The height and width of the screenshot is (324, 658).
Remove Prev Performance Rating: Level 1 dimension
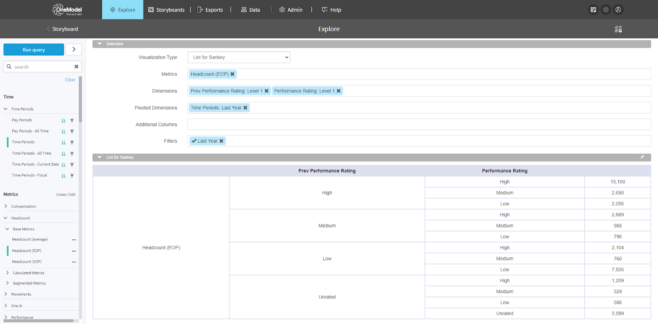coord(266,91)
